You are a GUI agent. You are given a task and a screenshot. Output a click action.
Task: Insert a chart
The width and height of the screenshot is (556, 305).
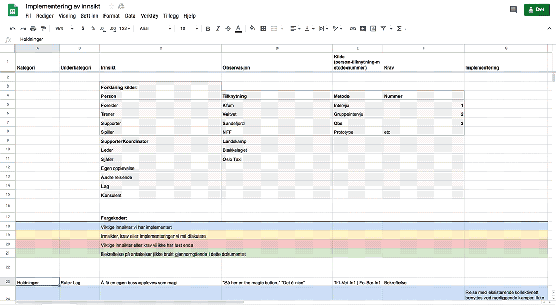click(x=373, y=29)
